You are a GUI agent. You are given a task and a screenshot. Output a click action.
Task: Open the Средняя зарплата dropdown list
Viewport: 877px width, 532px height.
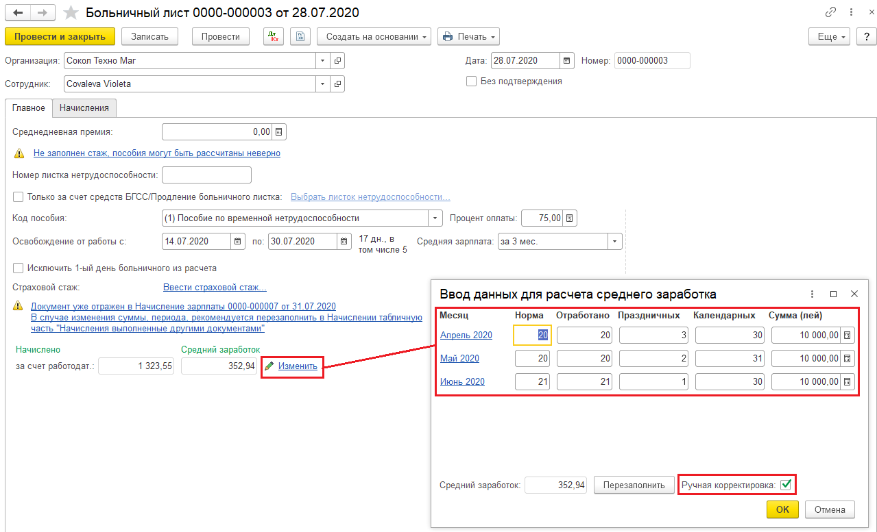pyautogui.click(x=614, y=242)
